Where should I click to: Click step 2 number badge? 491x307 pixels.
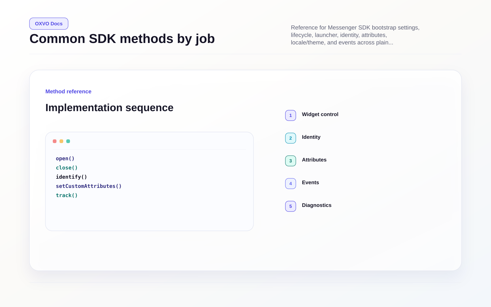coord(291,138)
